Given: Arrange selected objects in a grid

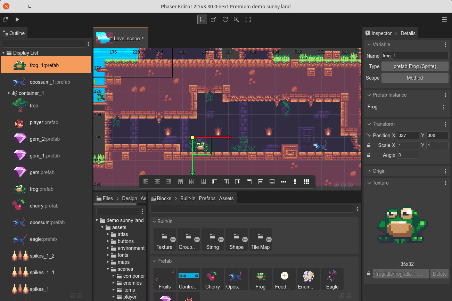Looking at the screenshot, I should coord(306,182).
